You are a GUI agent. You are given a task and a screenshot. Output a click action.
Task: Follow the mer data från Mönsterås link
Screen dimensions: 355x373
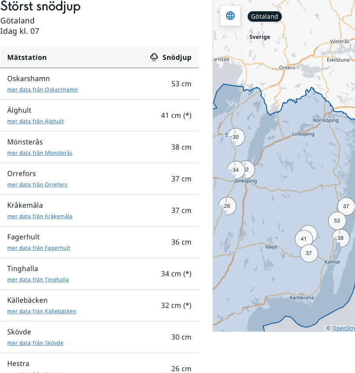pos(40,153)
